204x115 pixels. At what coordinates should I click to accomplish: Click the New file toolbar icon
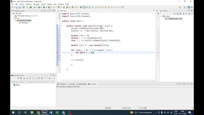point(12,7)
